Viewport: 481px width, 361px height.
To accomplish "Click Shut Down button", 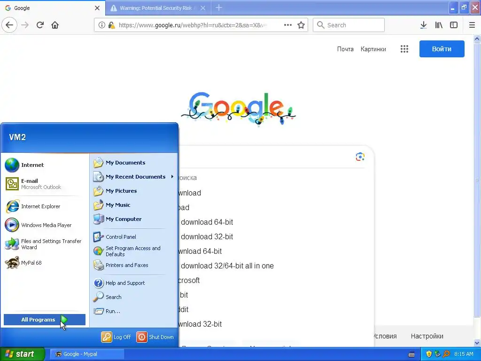I will [155, 337].
